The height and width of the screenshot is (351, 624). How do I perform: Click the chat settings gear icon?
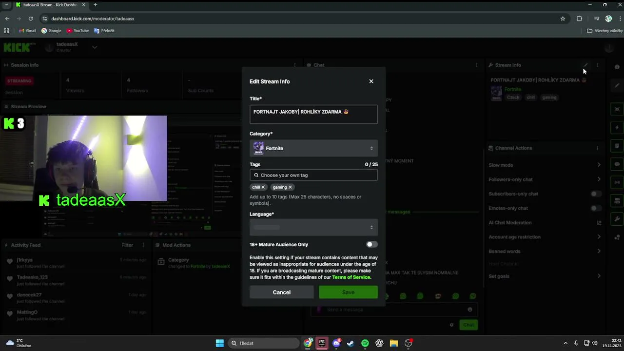(451, 325)
